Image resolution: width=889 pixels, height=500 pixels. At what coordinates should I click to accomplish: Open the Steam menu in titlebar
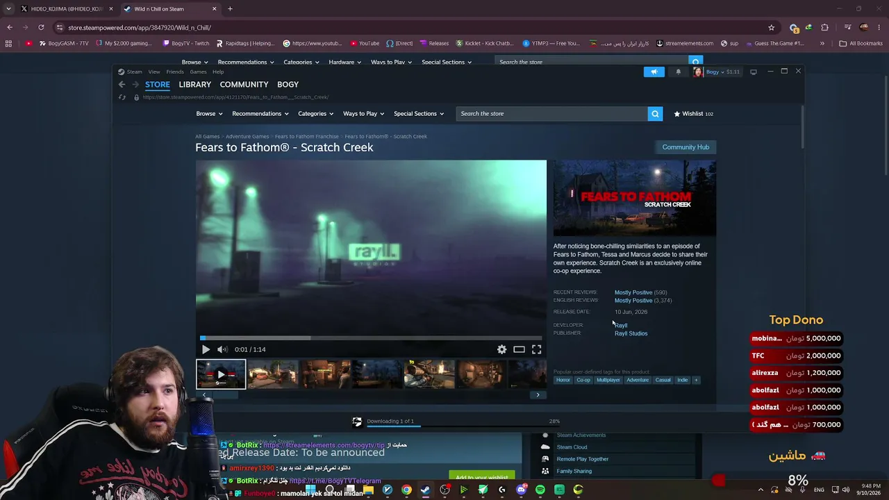(x=131, y=72)
